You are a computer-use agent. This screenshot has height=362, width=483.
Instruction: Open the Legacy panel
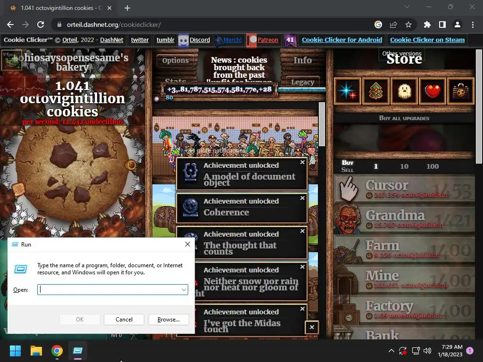(x=302, y=82)
